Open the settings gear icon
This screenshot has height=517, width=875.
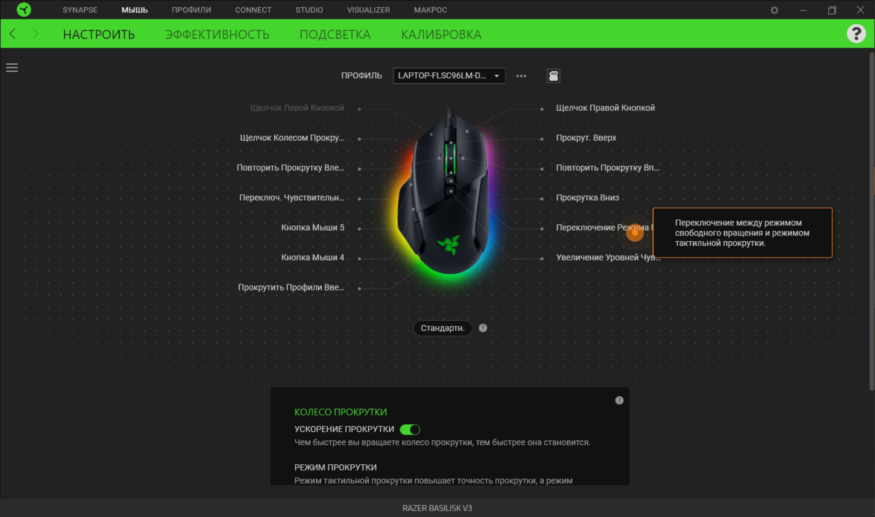[774, 10]
